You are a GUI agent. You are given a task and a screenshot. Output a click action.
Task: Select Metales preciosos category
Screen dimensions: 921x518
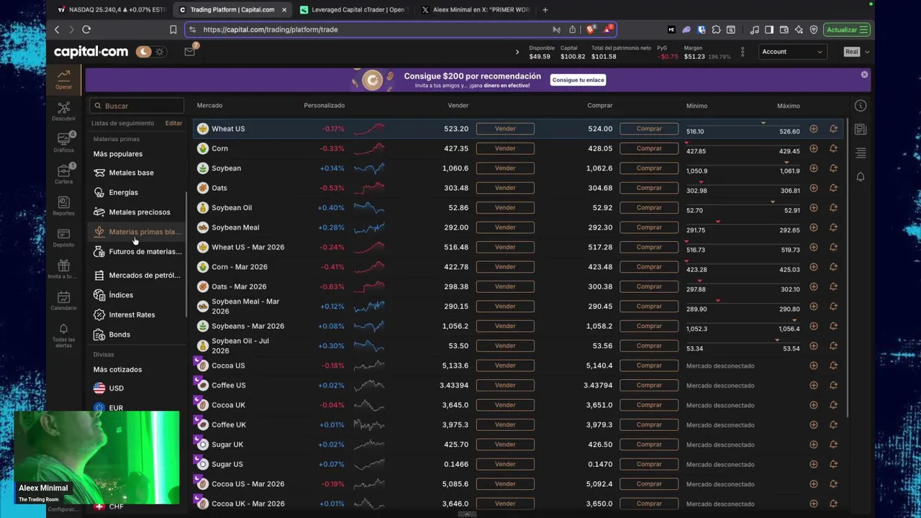(x=140, y=212)
